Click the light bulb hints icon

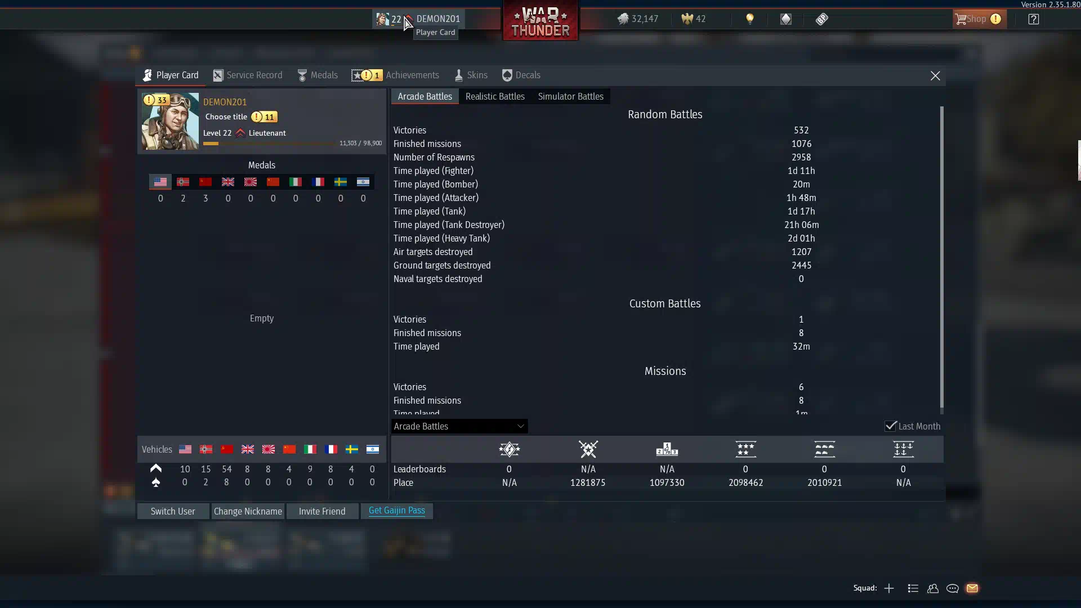pyautogui.click(x=750, y=19)
